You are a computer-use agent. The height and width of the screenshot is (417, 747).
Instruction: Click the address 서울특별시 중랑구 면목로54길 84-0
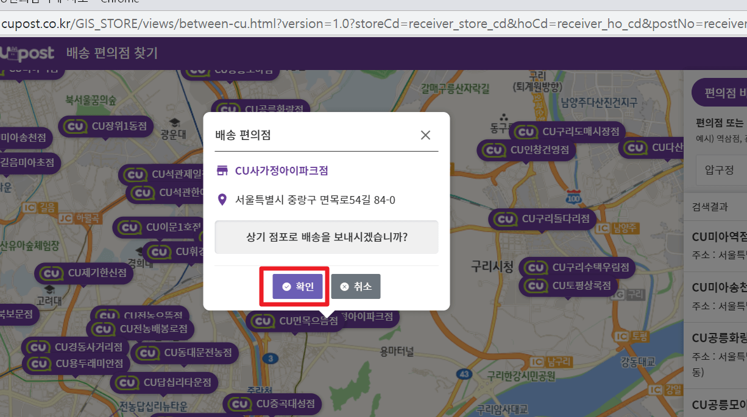point(315,200)
